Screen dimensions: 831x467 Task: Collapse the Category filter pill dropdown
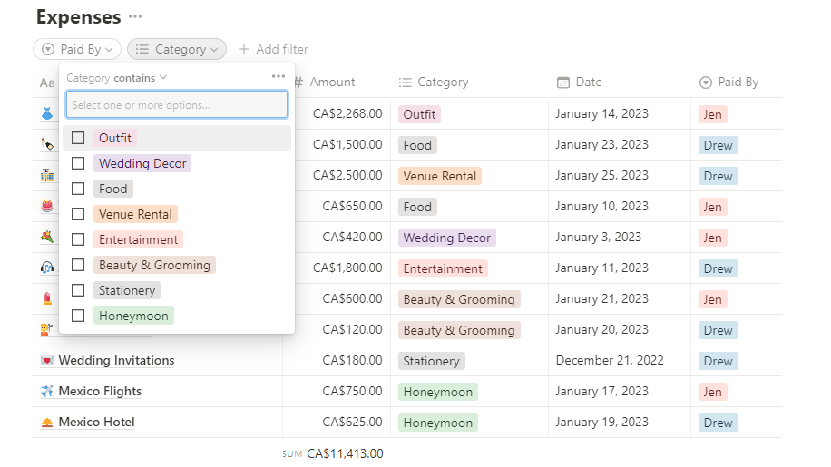[177, 49]
